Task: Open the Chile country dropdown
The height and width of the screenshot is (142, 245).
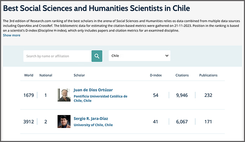Action: click(139, 56)
